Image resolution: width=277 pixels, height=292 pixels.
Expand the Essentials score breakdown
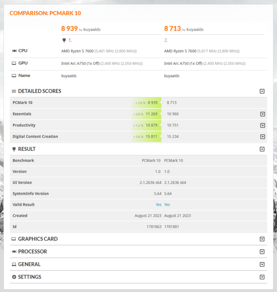tap(263, 114)
